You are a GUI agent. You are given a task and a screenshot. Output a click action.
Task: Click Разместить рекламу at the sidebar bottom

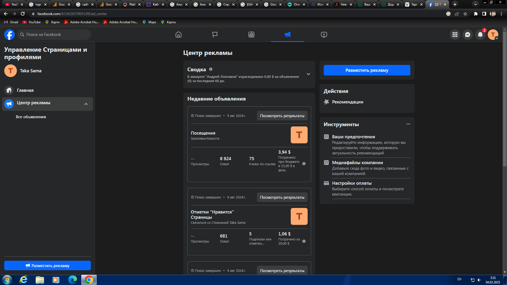click(x=48, y=265)
